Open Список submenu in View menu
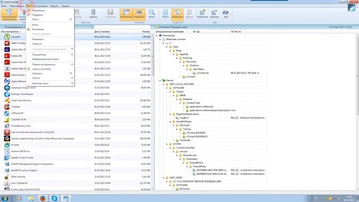Viewport: 359px width, 202px height. coord(50,78)
